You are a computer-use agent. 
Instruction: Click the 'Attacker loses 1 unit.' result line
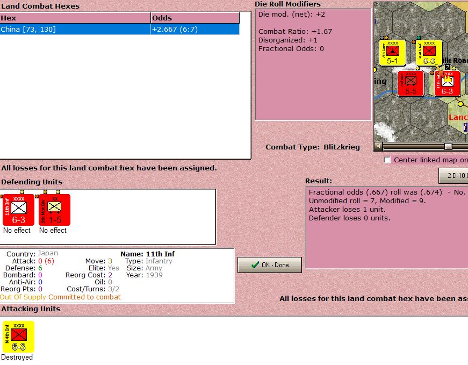click(x=347, y=210)
